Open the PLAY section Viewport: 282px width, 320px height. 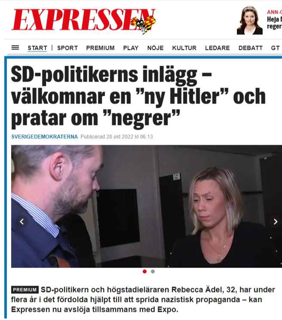coord(131,48)
